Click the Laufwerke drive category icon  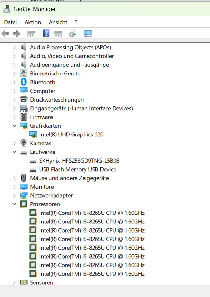(24, 153)
